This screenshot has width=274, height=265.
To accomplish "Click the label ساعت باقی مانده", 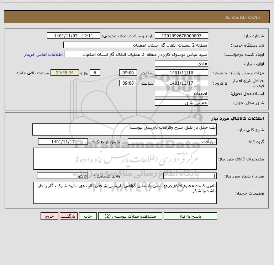I will click(x=33, y=73).
